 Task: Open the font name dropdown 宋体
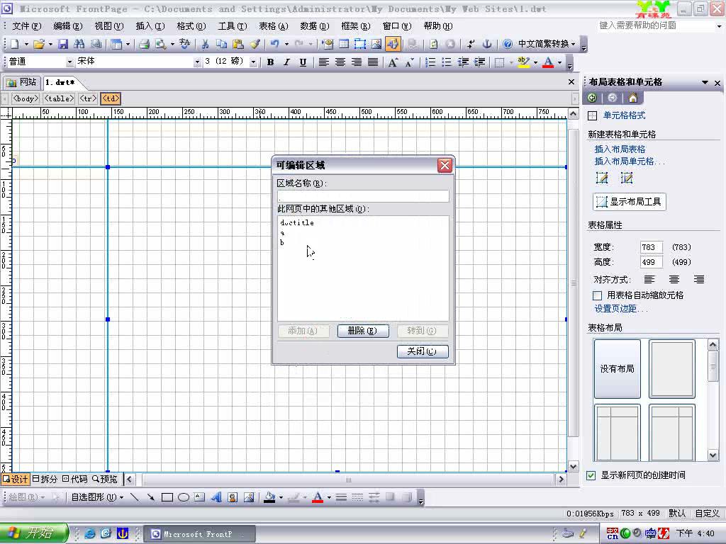(197, 62)
